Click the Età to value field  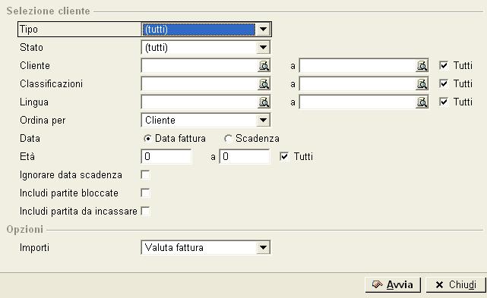(245, 157)
